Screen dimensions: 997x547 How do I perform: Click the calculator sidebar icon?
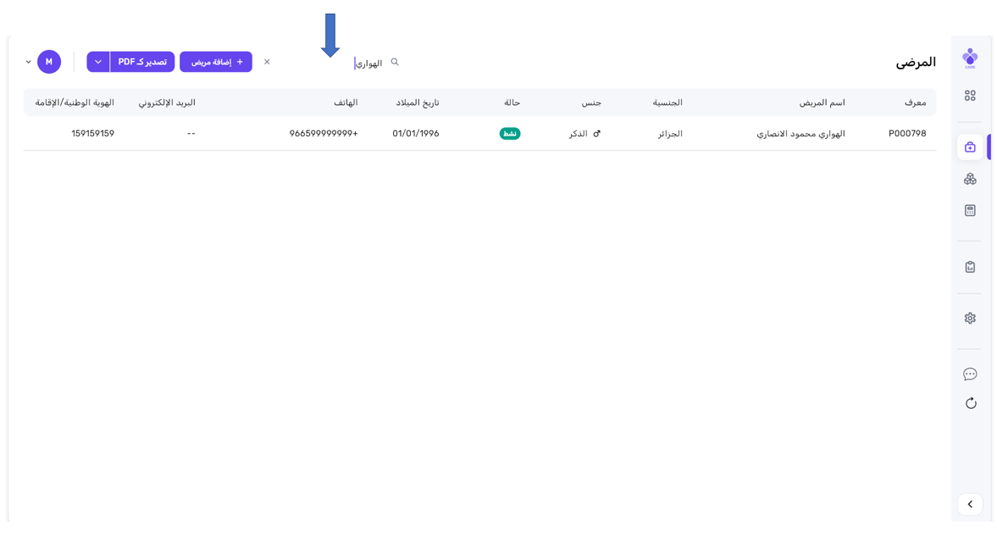[x=970, y=210]
